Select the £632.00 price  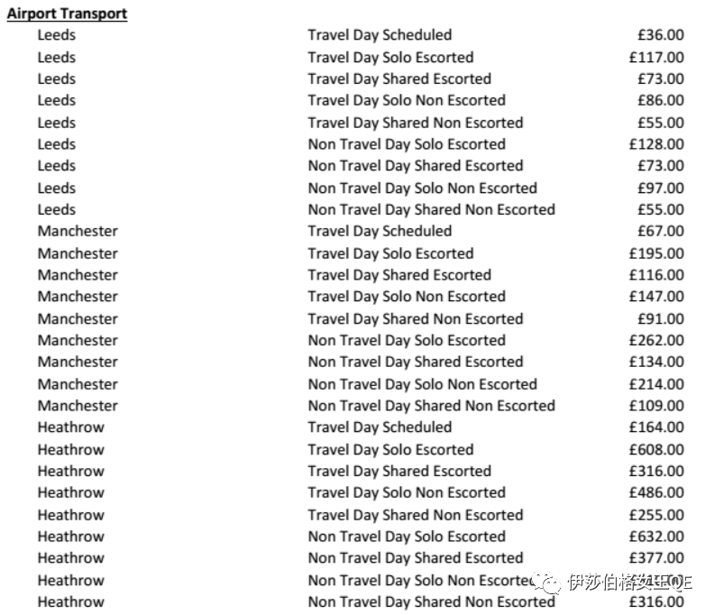point(656,537)
